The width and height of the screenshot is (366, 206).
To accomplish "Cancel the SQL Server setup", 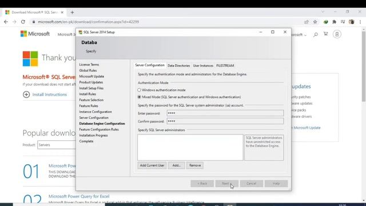I will (x=252, y=184).
